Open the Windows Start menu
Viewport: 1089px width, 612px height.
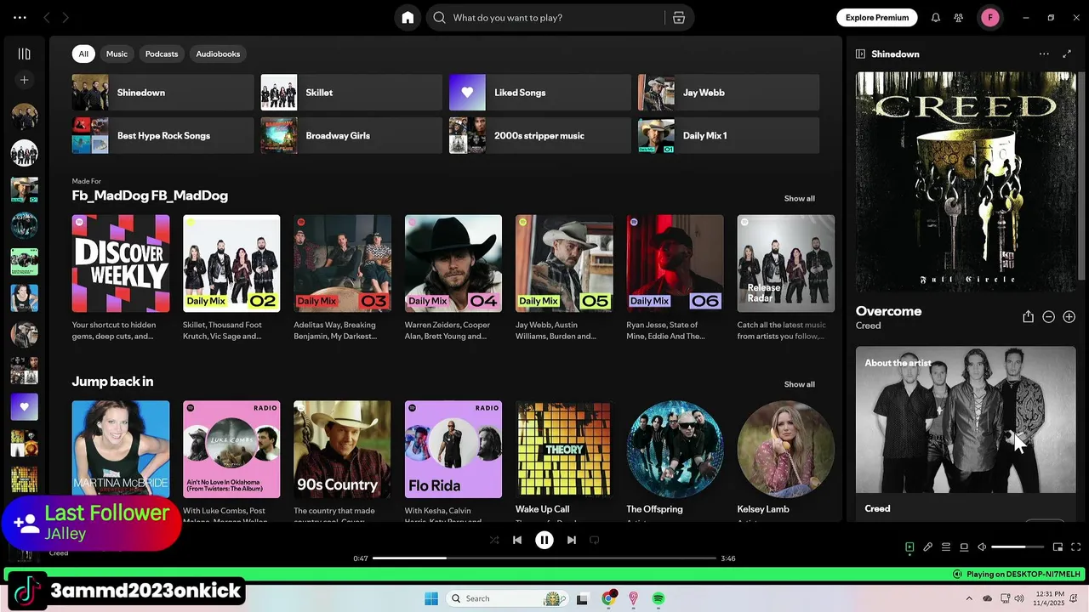[431, 598]
